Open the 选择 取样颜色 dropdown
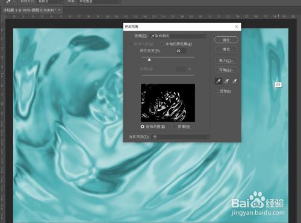Image resolution: width=301 pixels, height=223 pixels. (x=178, y=36)
